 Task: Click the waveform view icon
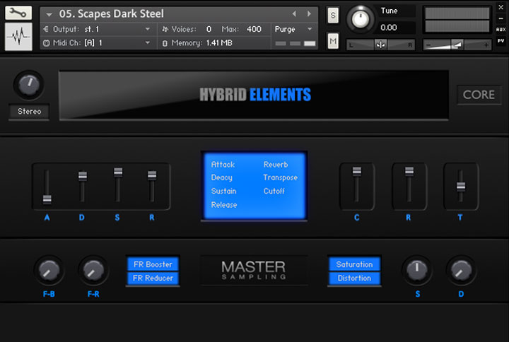tap(18, 37)
